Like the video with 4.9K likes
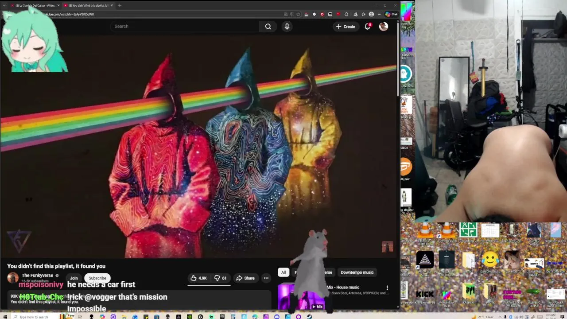This screenshot has width=567, height=319. pyautogui.click(x=198, y=278)
